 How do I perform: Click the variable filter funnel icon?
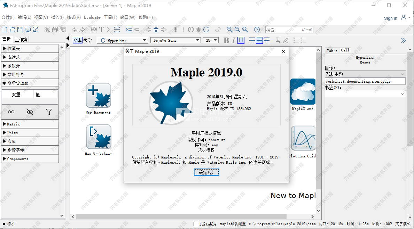[x=49, y=112]
